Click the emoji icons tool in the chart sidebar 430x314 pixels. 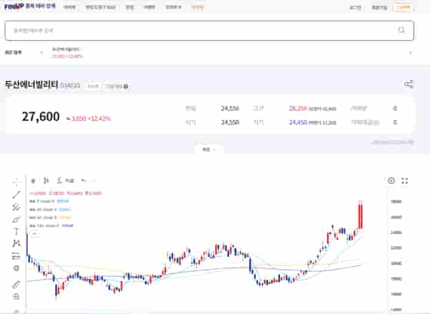[x=16, y=268]
